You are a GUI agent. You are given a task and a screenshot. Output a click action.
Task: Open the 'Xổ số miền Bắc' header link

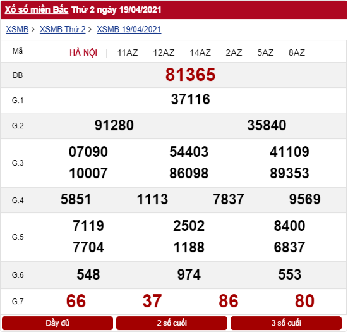(37, 9)
